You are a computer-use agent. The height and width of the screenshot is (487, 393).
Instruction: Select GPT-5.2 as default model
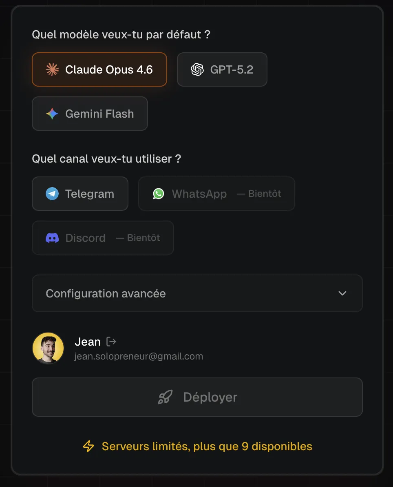(222, 69)
